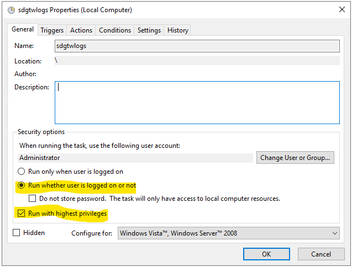This screenshot has height=267, width=352.
Task: Switch to the Triggers tab
Action: (52, 30)
